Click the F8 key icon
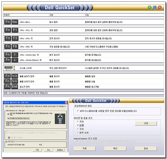167x159 pixels. [x=15, y=47]
